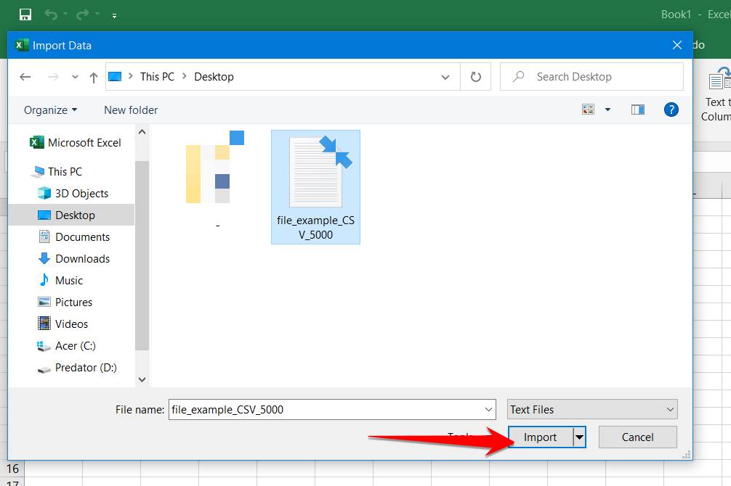
Task: Select Microsoft Excel in navigation pane
Action: 75,142
